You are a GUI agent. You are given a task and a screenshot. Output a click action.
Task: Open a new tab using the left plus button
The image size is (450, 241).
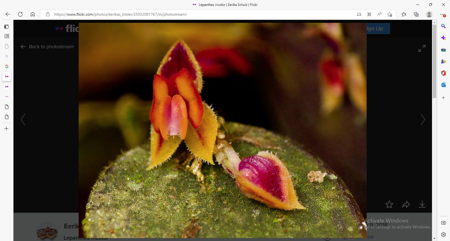click(x=6, y=129)
